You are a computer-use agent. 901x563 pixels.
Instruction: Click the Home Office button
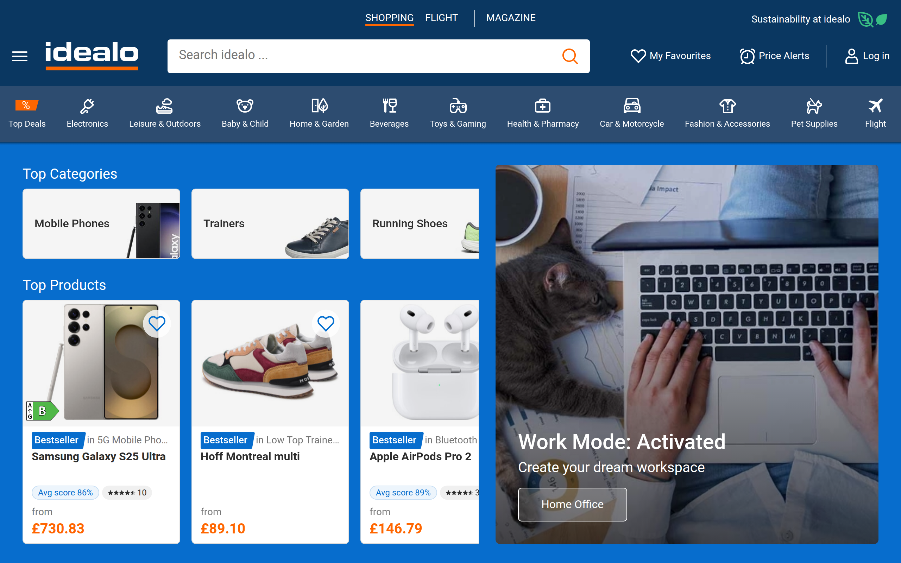point(572,504)
